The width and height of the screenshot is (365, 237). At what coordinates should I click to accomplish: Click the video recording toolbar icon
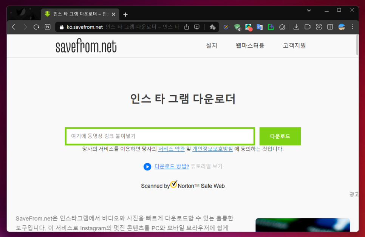[x=308, y=27]
